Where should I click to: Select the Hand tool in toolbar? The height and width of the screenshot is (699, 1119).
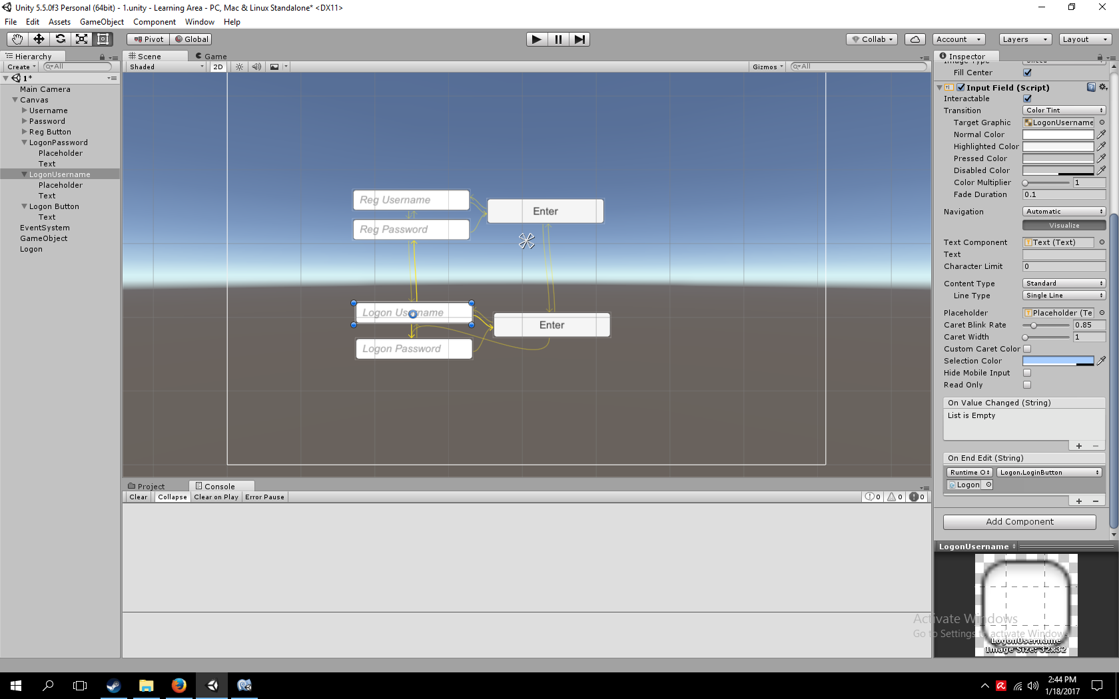click(x=17, y=39)
